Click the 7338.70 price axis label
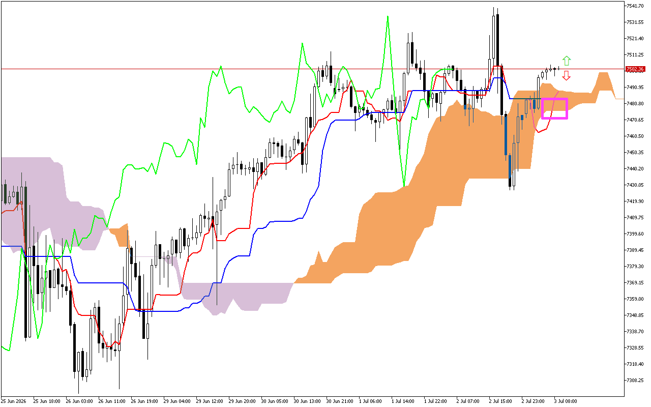 tap(635, 332)
